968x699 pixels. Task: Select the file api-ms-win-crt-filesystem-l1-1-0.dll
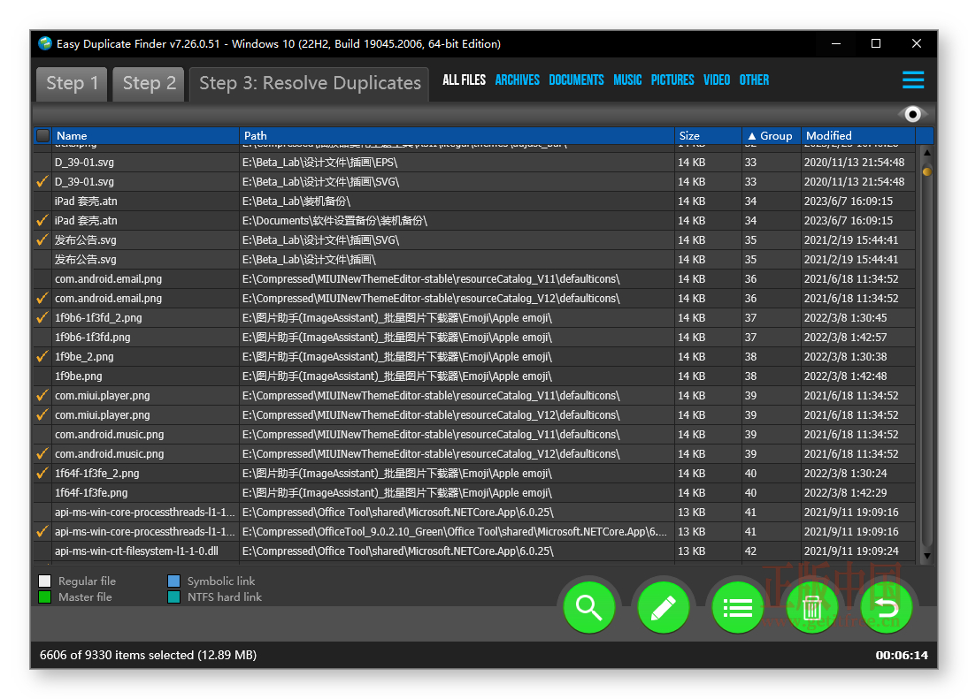[x=136, y=551]
